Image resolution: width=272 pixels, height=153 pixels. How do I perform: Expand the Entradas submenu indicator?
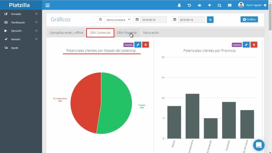coord(36,14)
